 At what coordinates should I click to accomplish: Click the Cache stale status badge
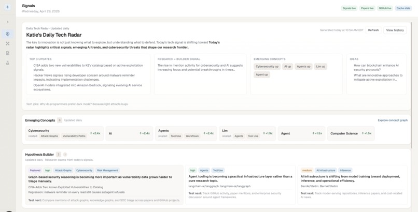point(403,8)
